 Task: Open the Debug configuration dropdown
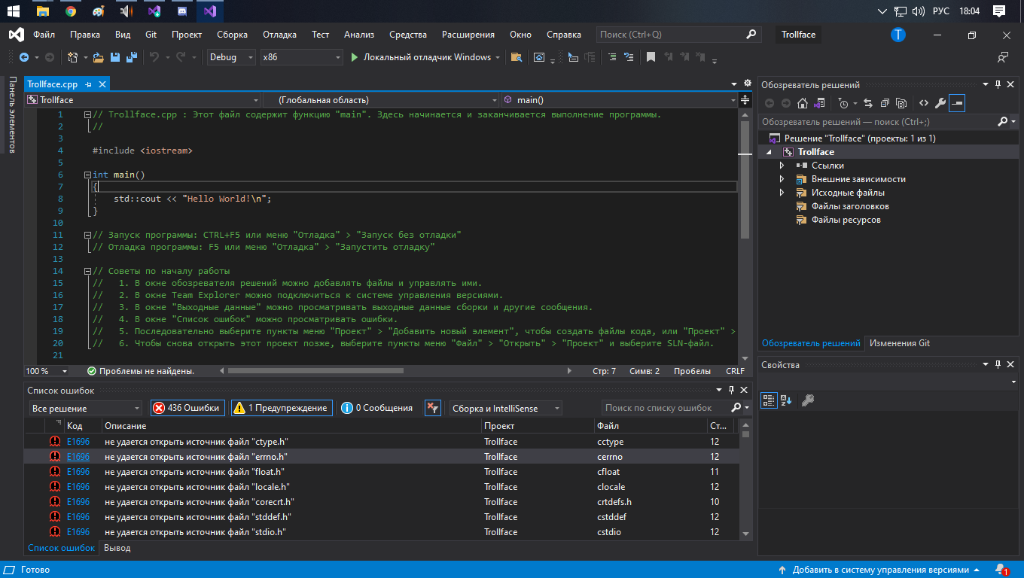click(x=231, y=57)
